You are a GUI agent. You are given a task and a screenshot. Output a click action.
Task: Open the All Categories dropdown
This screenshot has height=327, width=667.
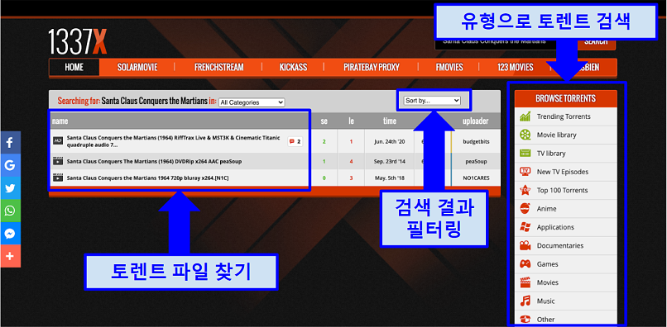(x=252, y=102)
